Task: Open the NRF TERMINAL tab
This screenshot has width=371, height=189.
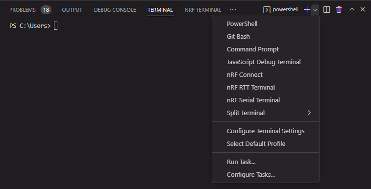Action: [x=202, y=10]
